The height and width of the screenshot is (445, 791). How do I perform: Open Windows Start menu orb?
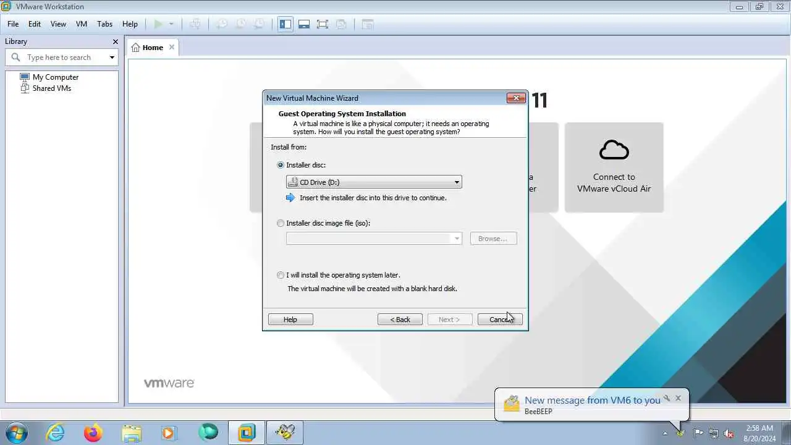(16, 433)
